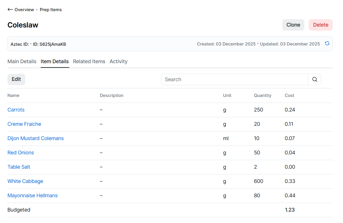Screen dimensions: 343x223
Task: Go to Overview breadcrumb link
Action: 24,10
